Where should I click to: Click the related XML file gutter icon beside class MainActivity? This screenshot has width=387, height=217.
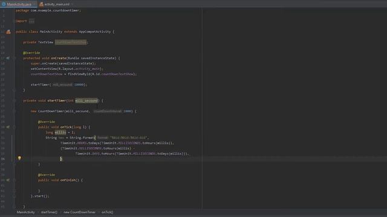8,32
